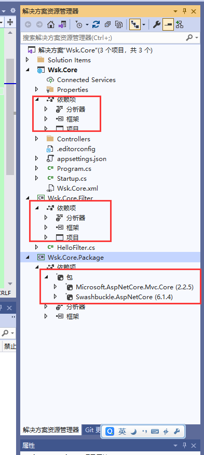Click the C# icon beside HelloFilter.cs
Image resolution: width=204 pixels, height=455 pixels.
pyautogui.click(x=50, y=248)
